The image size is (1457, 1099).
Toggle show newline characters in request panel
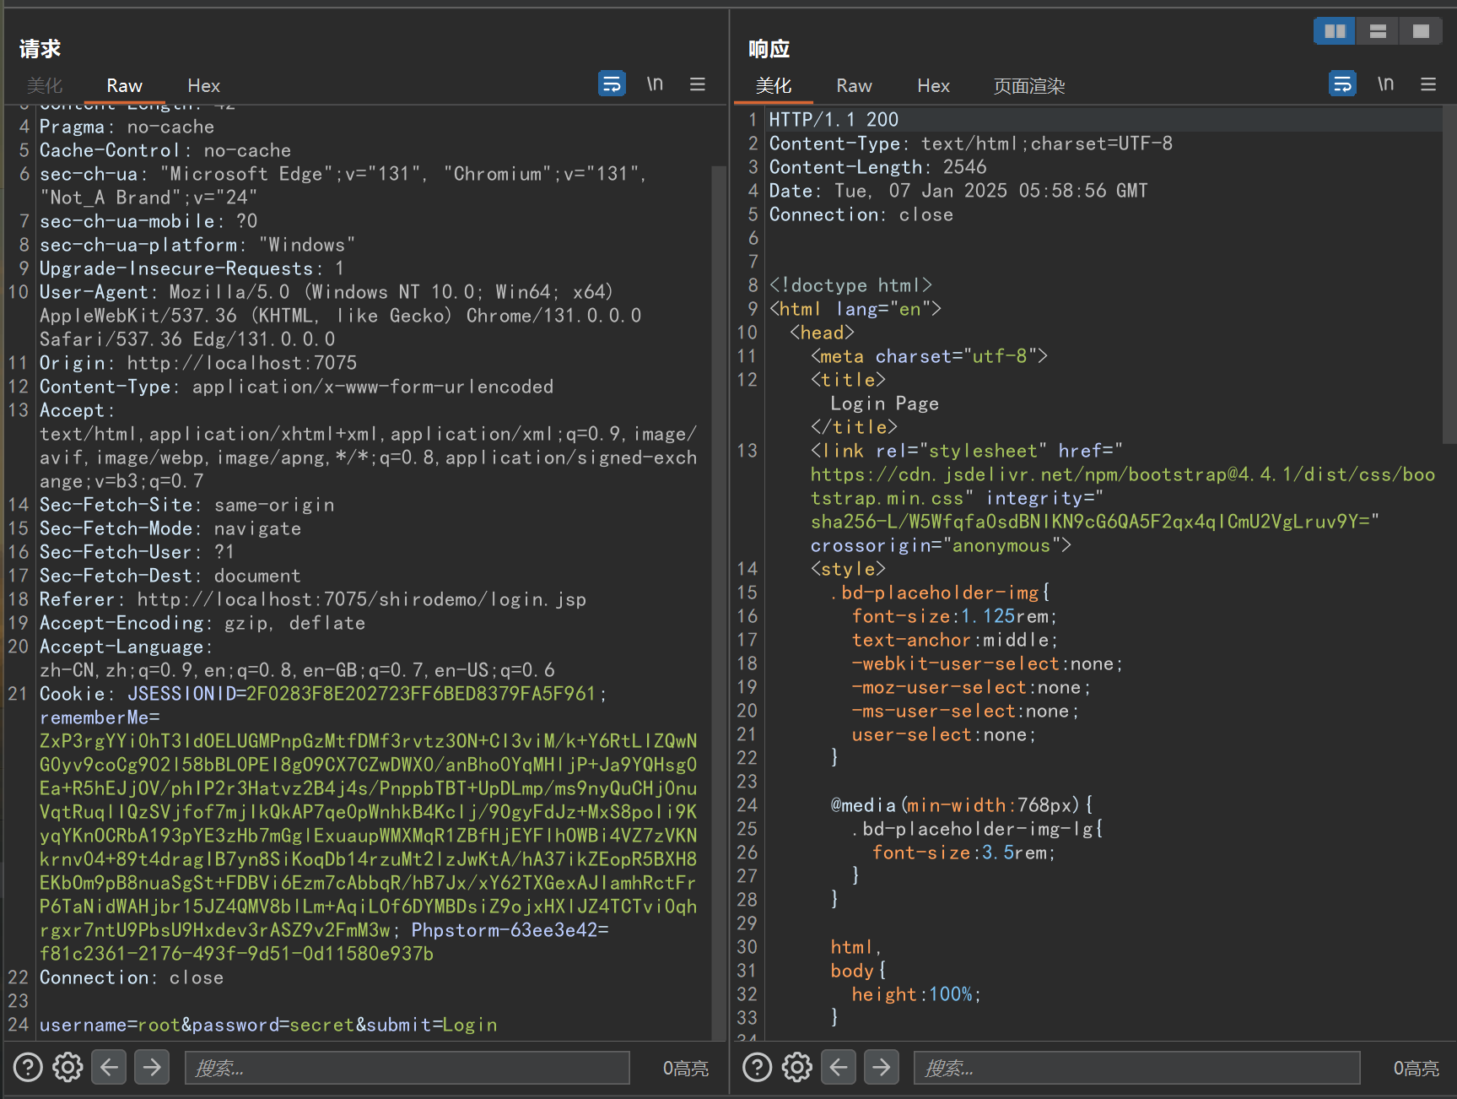tap(655, 84)
